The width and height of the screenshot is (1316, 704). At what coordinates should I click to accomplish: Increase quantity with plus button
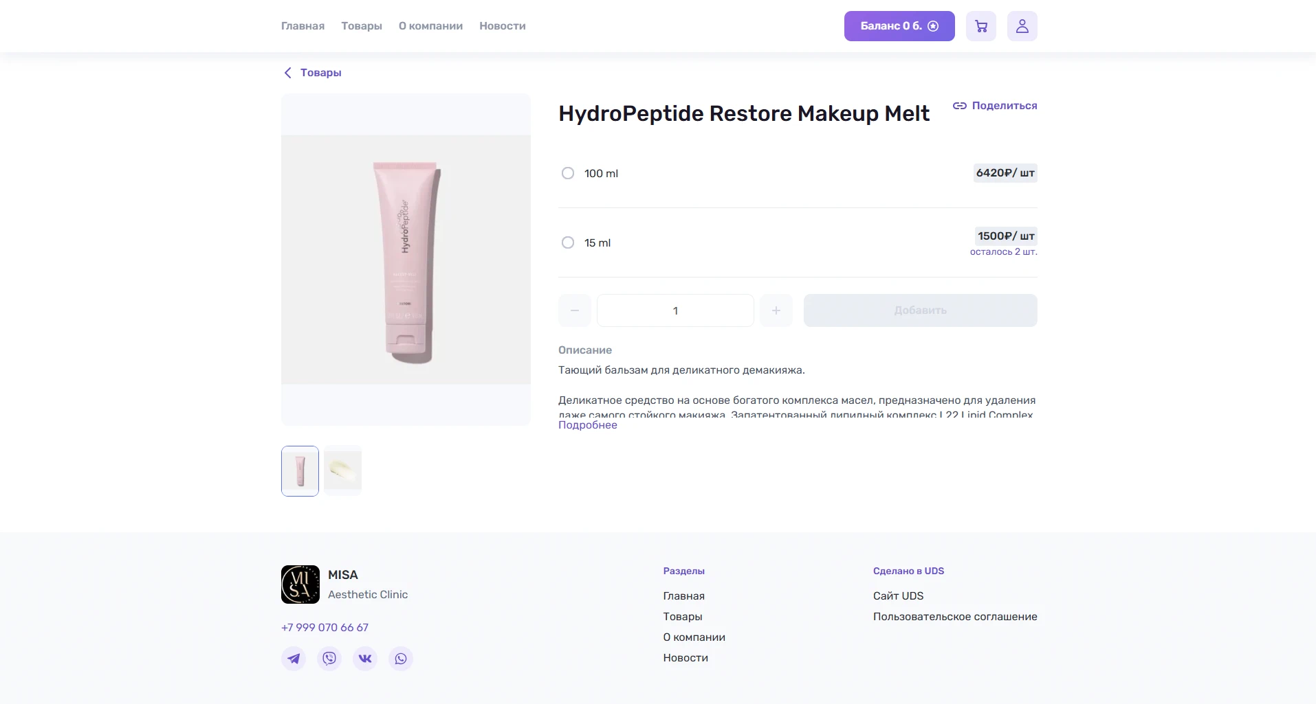(x=776, y=310)
